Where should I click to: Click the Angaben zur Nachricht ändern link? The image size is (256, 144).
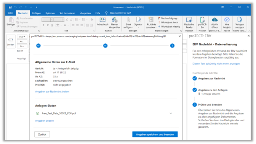point(52,92)
